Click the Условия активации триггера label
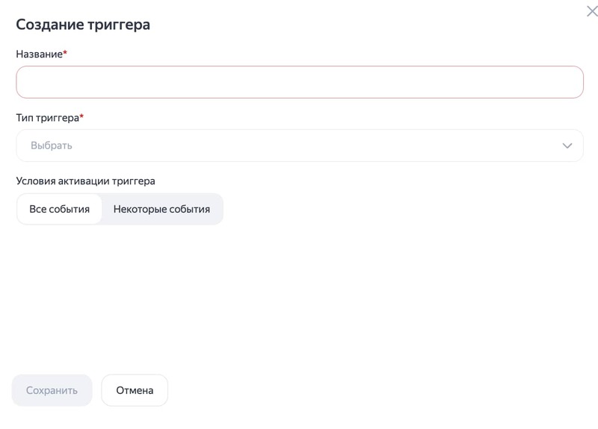This screenshot has height=429, width=598. coord(85,181)
